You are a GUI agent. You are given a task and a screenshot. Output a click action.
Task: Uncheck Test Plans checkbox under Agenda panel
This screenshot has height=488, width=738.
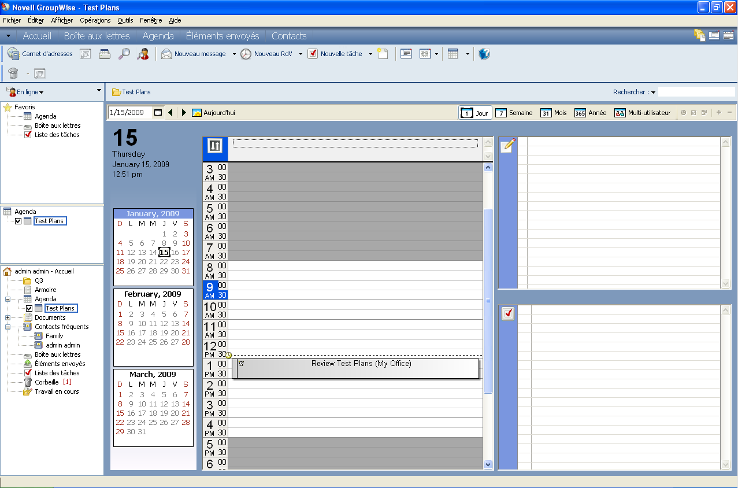point(18,221)
